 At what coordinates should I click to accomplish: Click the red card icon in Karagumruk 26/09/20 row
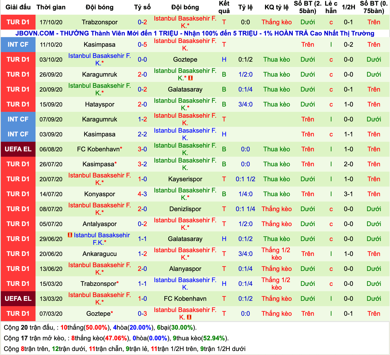pos(190,78)
